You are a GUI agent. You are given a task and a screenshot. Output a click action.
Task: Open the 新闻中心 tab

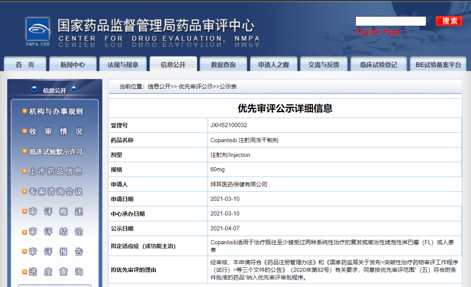[x=73, y=64]
